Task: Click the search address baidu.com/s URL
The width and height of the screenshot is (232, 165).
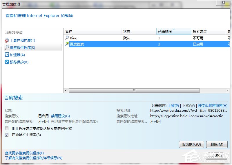Action: coord(188,111)
